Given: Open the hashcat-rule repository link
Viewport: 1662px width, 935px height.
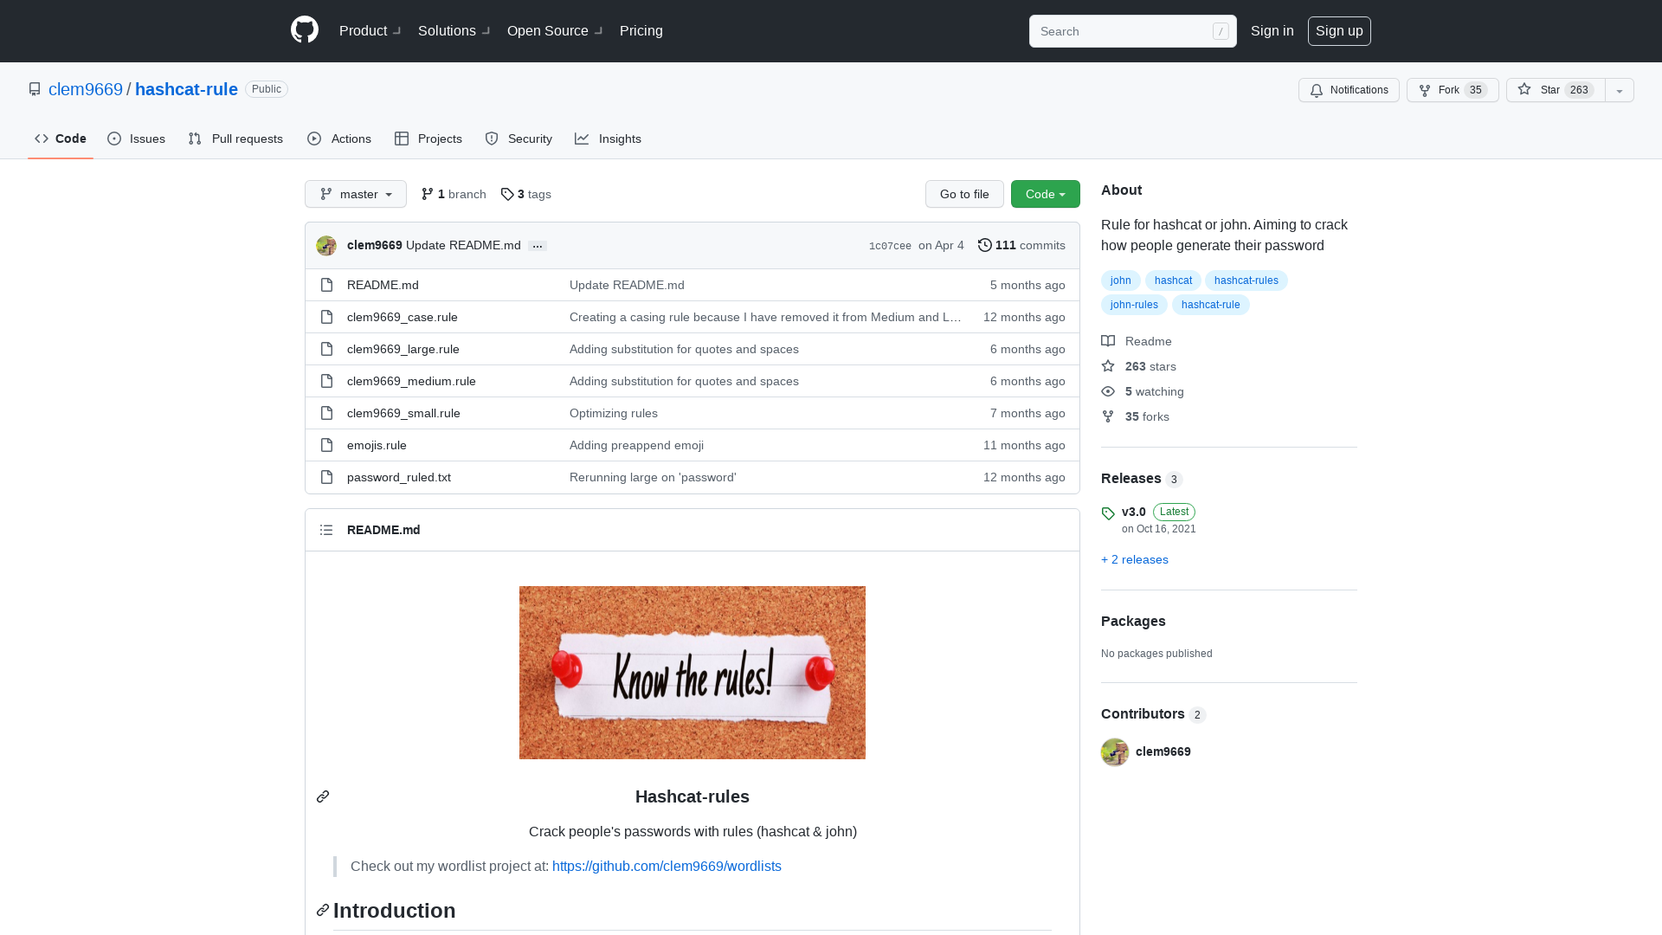Looking at the screenshot, I should pos(186,89).
